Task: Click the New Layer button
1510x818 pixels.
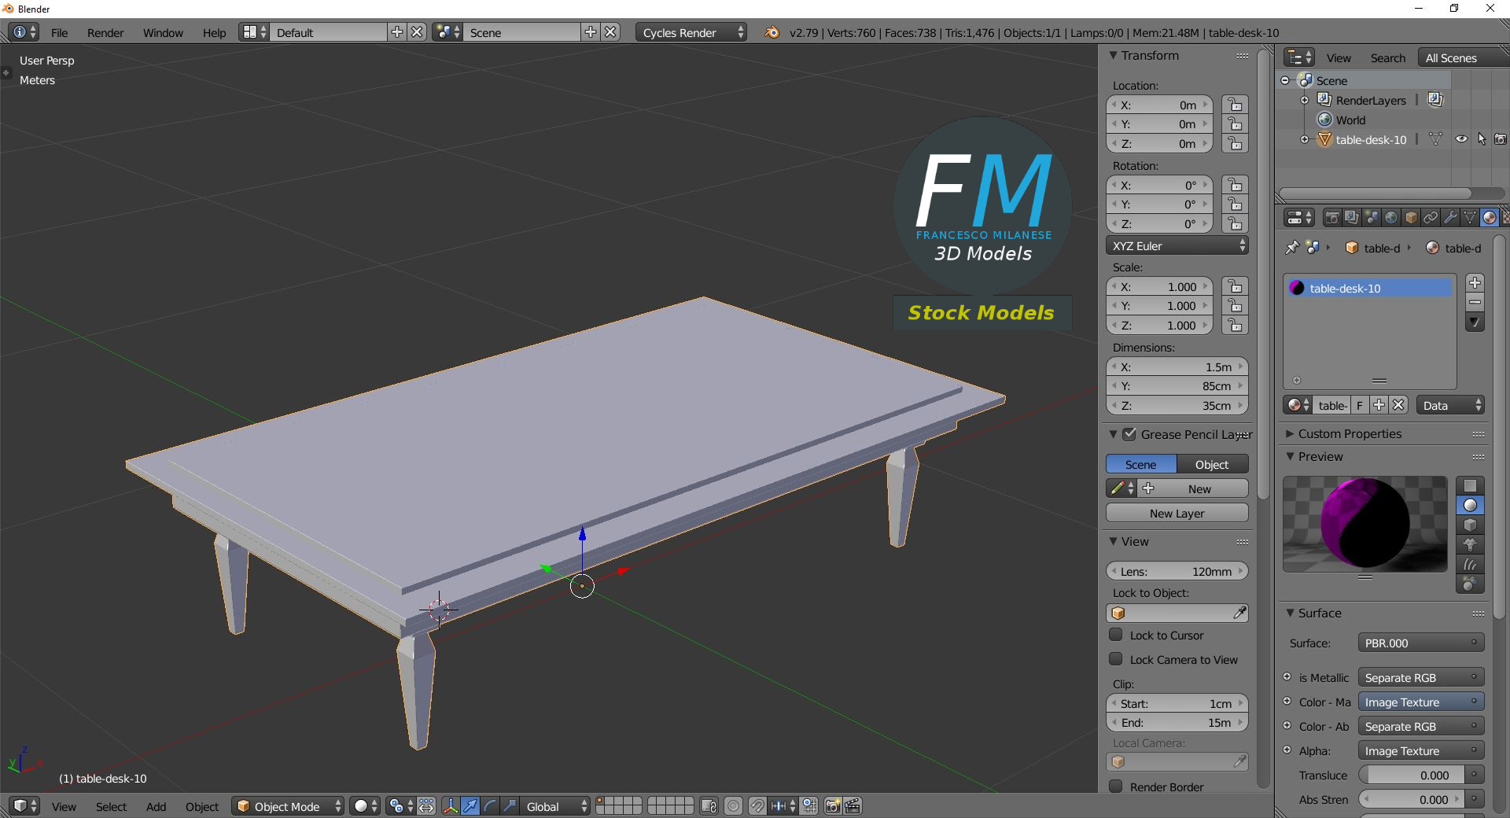Action: 1177,513
